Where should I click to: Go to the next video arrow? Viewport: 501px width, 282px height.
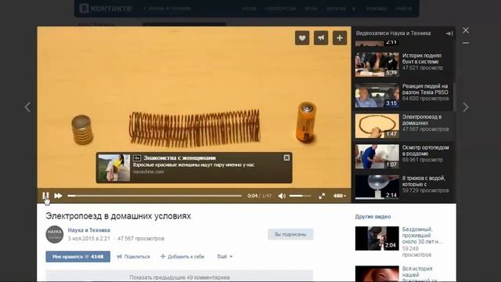coord(466,107)
